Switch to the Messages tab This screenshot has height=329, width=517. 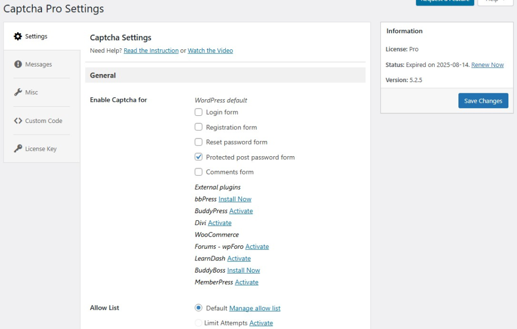coord(38,64)
